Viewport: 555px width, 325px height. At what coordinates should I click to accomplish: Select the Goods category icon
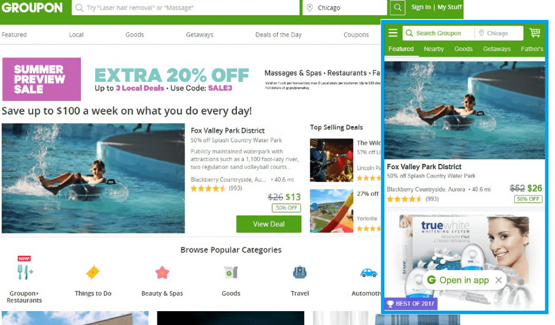[230, 272]
